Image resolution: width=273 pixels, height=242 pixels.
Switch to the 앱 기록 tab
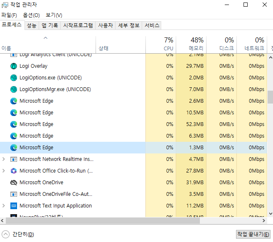[x=50, y=26]
